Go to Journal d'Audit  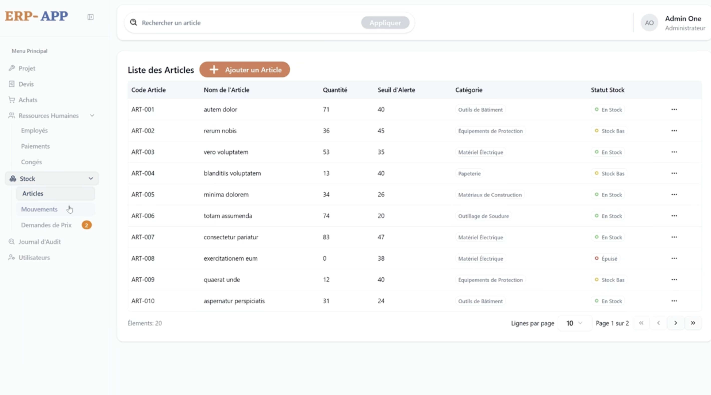click(40, 242)
